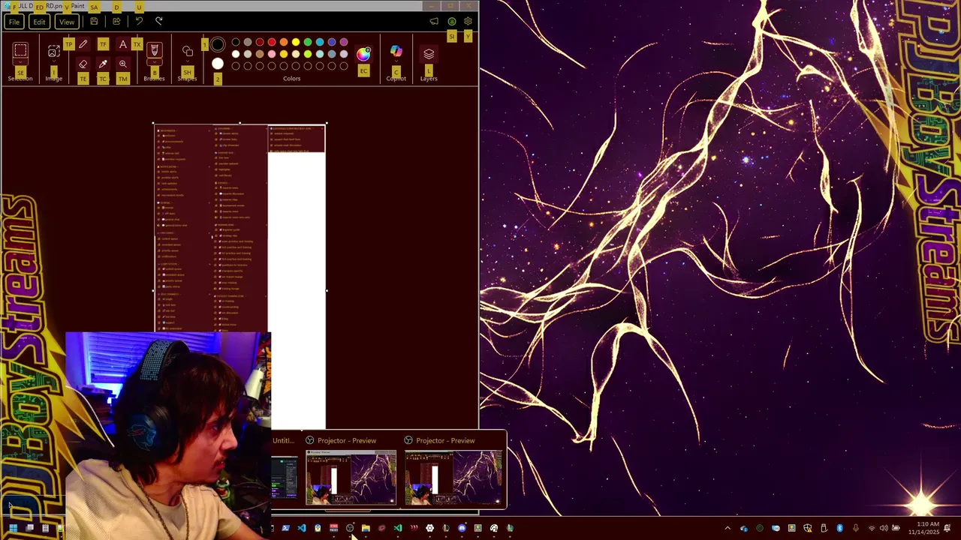Undo the last action
This screenshot has height=540, width=961.
(139, 21)
